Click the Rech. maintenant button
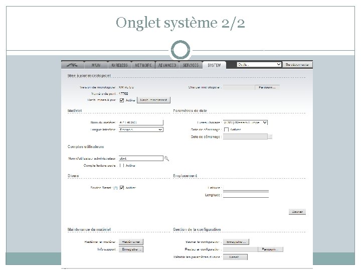361x271 pixels. click(x=153, y=100)
